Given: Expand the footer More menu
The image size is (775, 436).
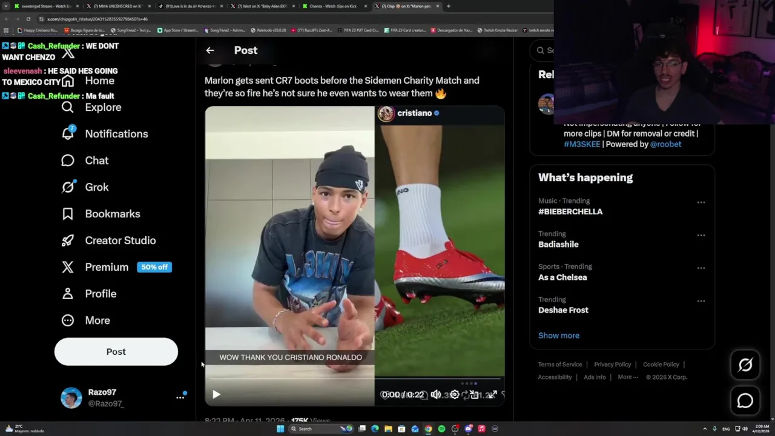Looking at the screenshot, I should [628, 377].
